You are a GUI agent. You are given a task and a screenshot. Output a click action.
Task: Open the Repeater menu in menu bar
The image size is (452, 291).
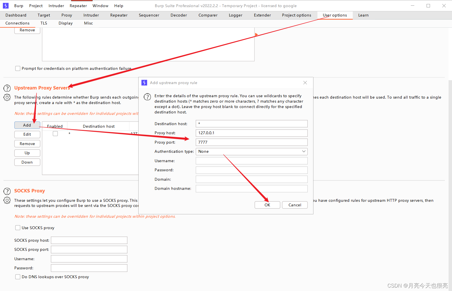click(x=78, y=6)
